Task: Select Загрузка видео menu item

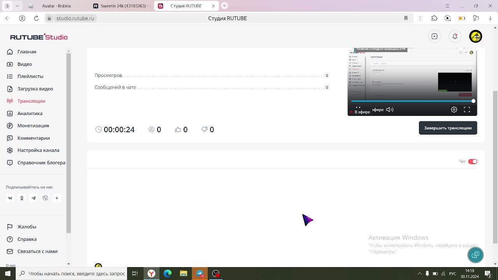Action: coord(35,89)
